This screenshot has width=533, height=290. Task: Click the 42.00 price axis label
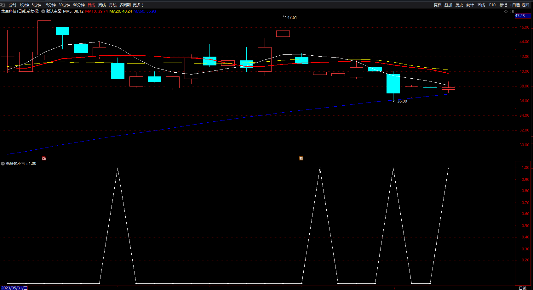524,57
